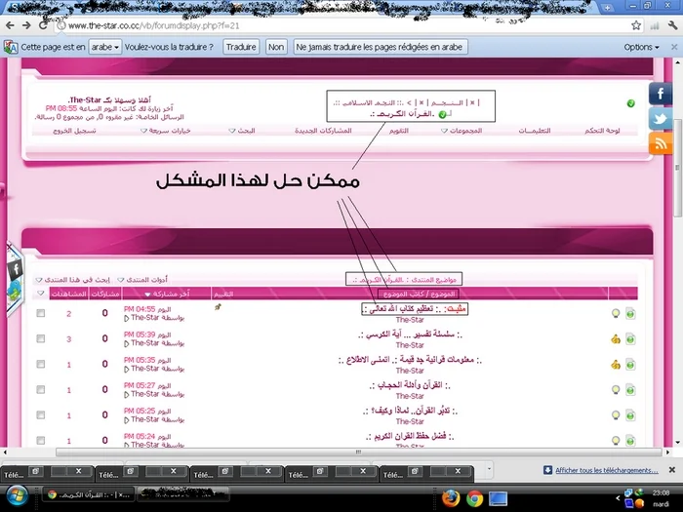The height and width of the screenshot is (512, 683).
Task: Check the box for القرآن وأدلة الحجاب row
Action: point(40,389)
